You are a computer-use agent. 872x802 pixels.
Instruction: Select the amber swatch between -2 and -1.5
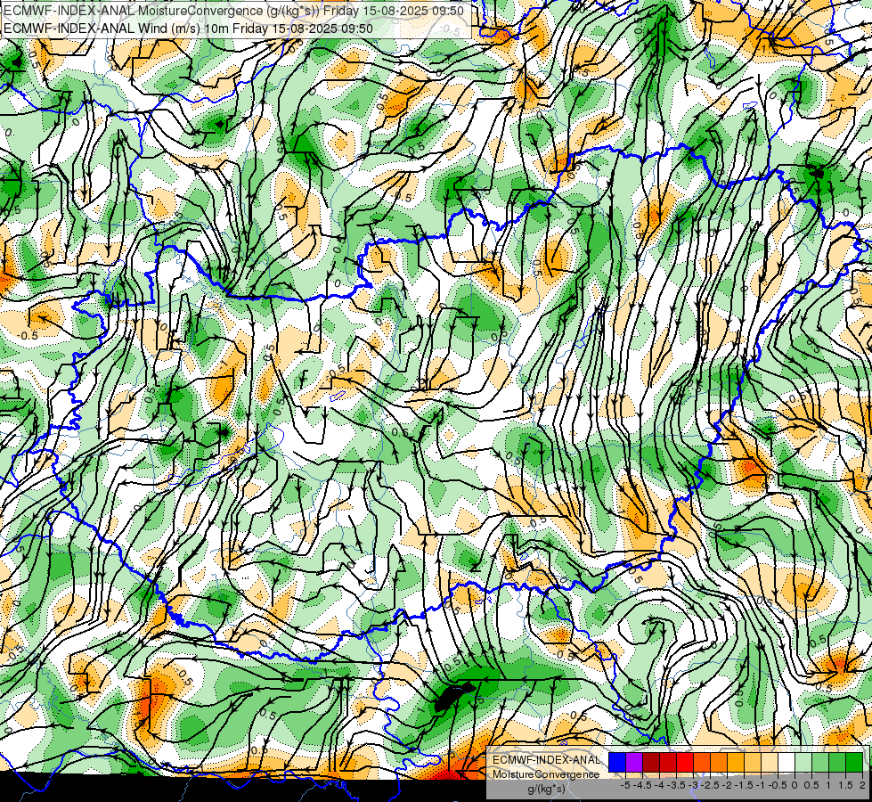pyautogui.click(x=736, y=762)
